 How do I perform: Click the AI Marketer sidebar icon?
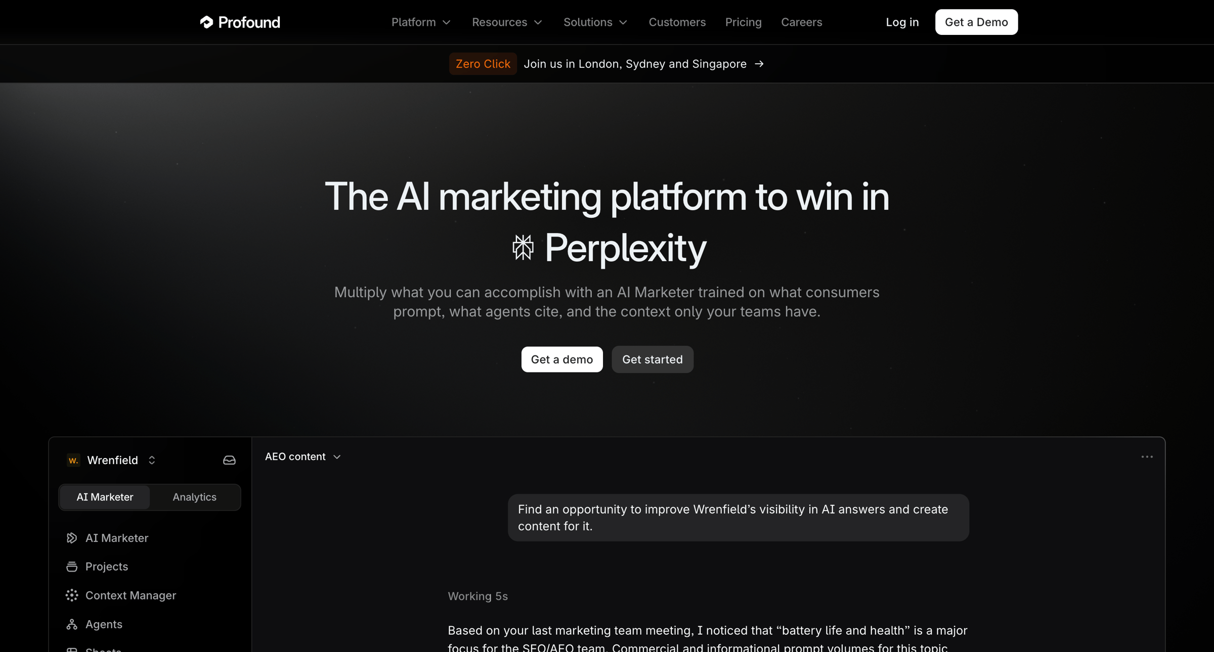[x=72, y=538]
